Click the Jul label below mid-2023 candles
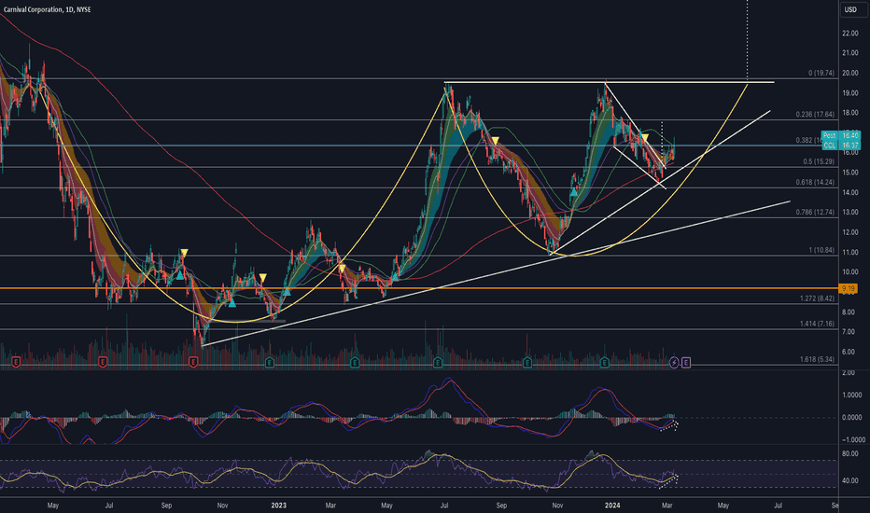The image size is (870, 513). pyautogui.click(x=444, y=506)
